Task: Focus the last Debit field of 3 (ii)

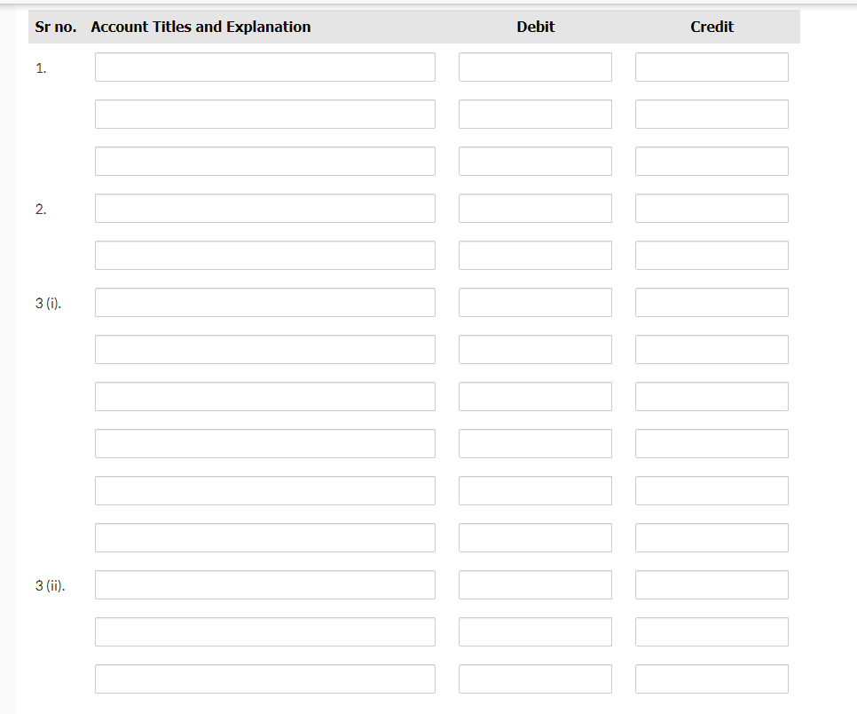Action: (x=535, y=679)
